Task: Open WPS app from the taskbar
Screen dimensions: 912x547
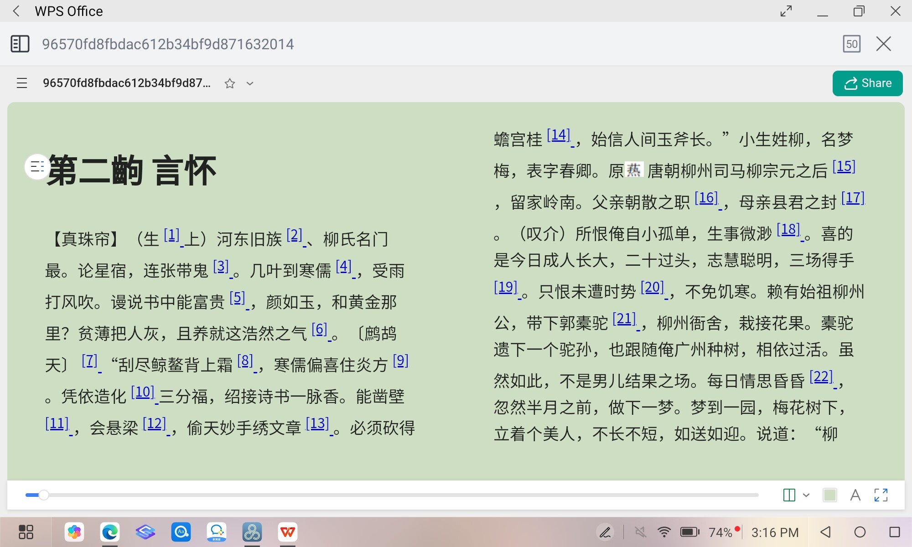Action: (288, 532)
